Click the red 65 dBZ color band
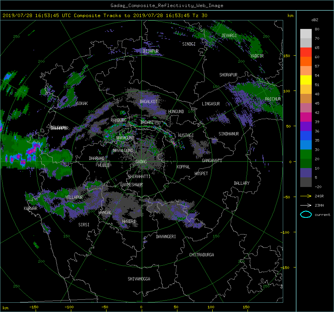The height and width of the screenshot is (312, 334). [x=306, y=52]
